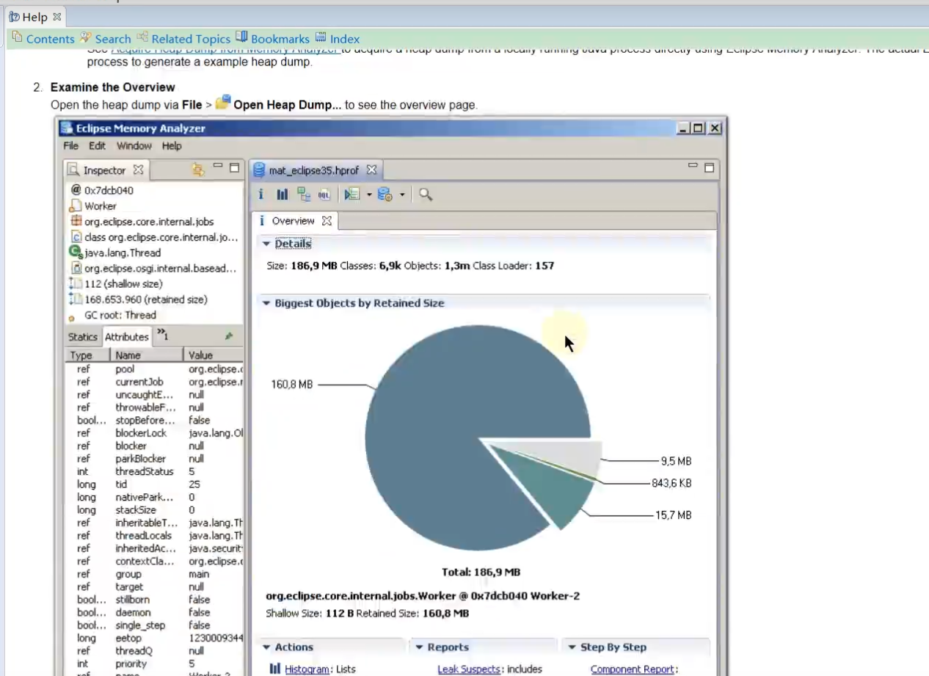The width and height of the screenshot is (929, 676).
Task: Select the threadStatus attribute row
Action: [155, 472]
